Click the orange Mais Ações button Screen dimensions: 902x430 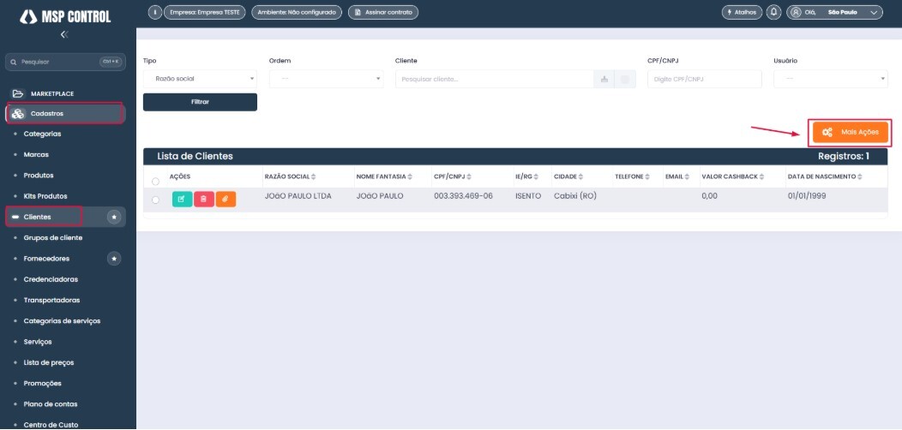click(x=851, y=132)
